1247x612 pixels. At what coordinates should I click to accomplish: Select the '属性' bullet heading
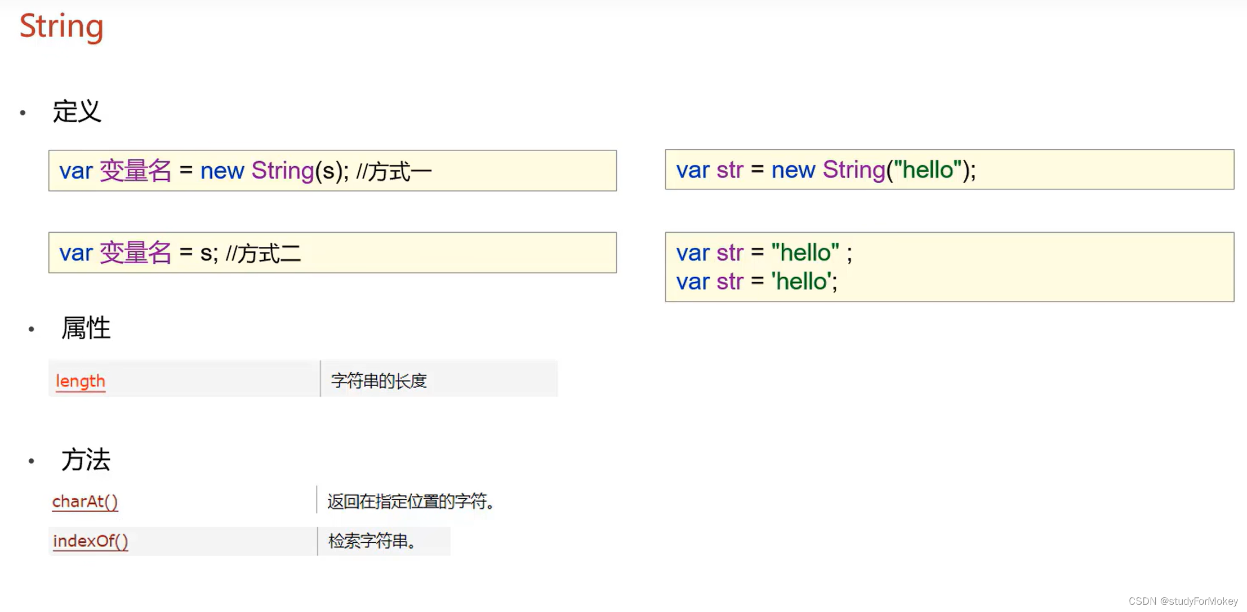(86, 327)
